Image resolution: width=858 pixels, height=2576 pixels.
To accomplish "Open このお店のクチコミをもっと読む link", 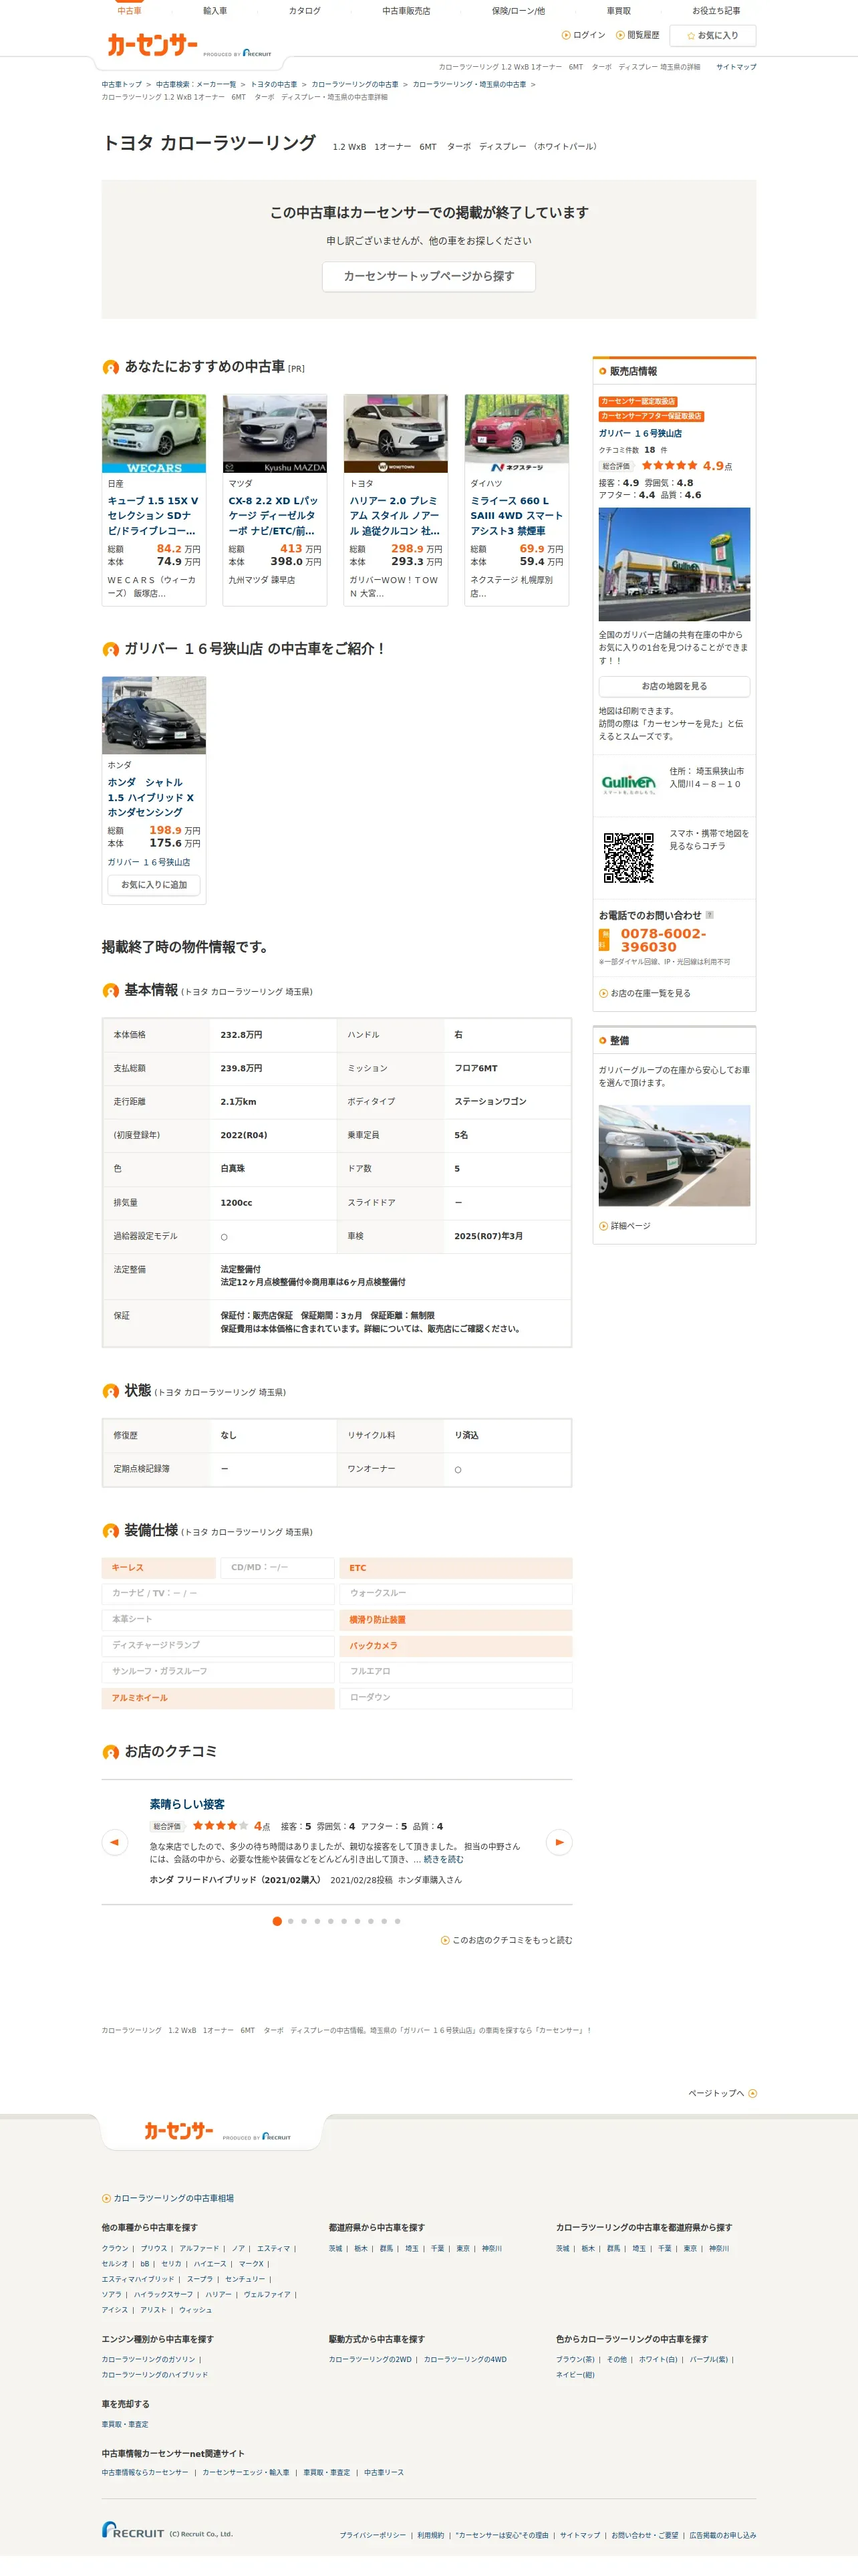I will (x=507, y=1940).
